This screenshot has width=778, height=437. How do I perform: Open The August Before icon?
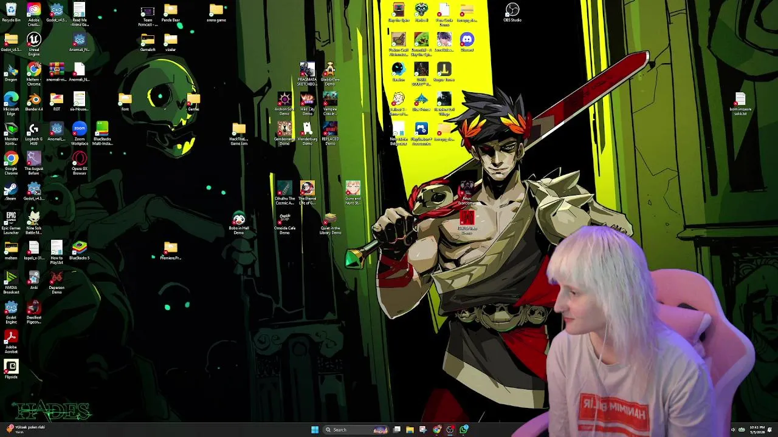[x=34, y=163]
